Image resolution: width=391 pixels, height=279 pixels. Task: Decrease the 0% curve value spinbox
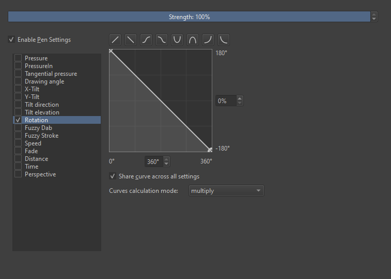coord(240,103)
